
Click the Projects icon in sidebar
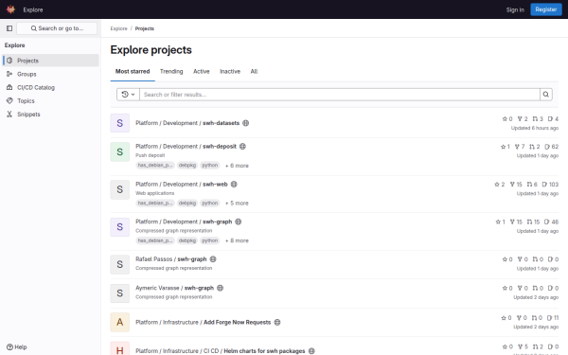click(9, 61)
